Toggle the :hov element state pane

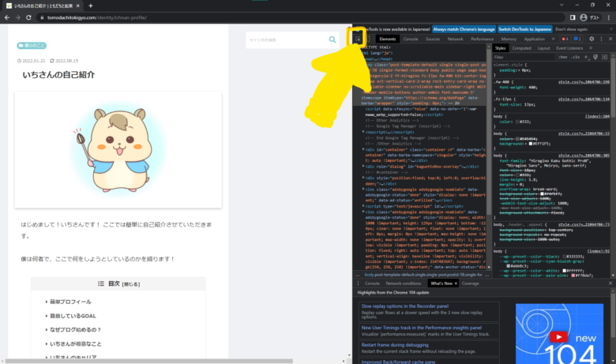tap(563, 57)
